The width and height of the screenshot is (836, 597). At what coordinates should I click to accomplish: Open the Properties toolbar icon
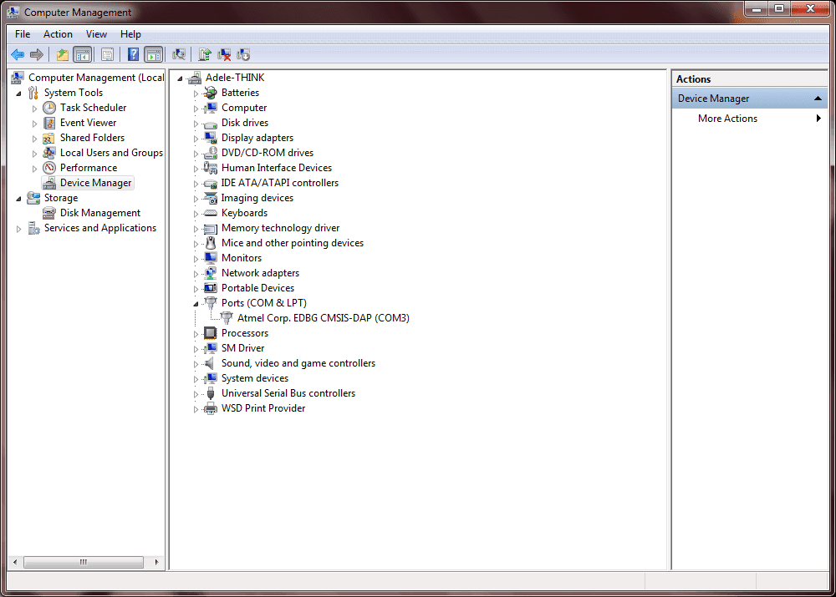[108, 55]
